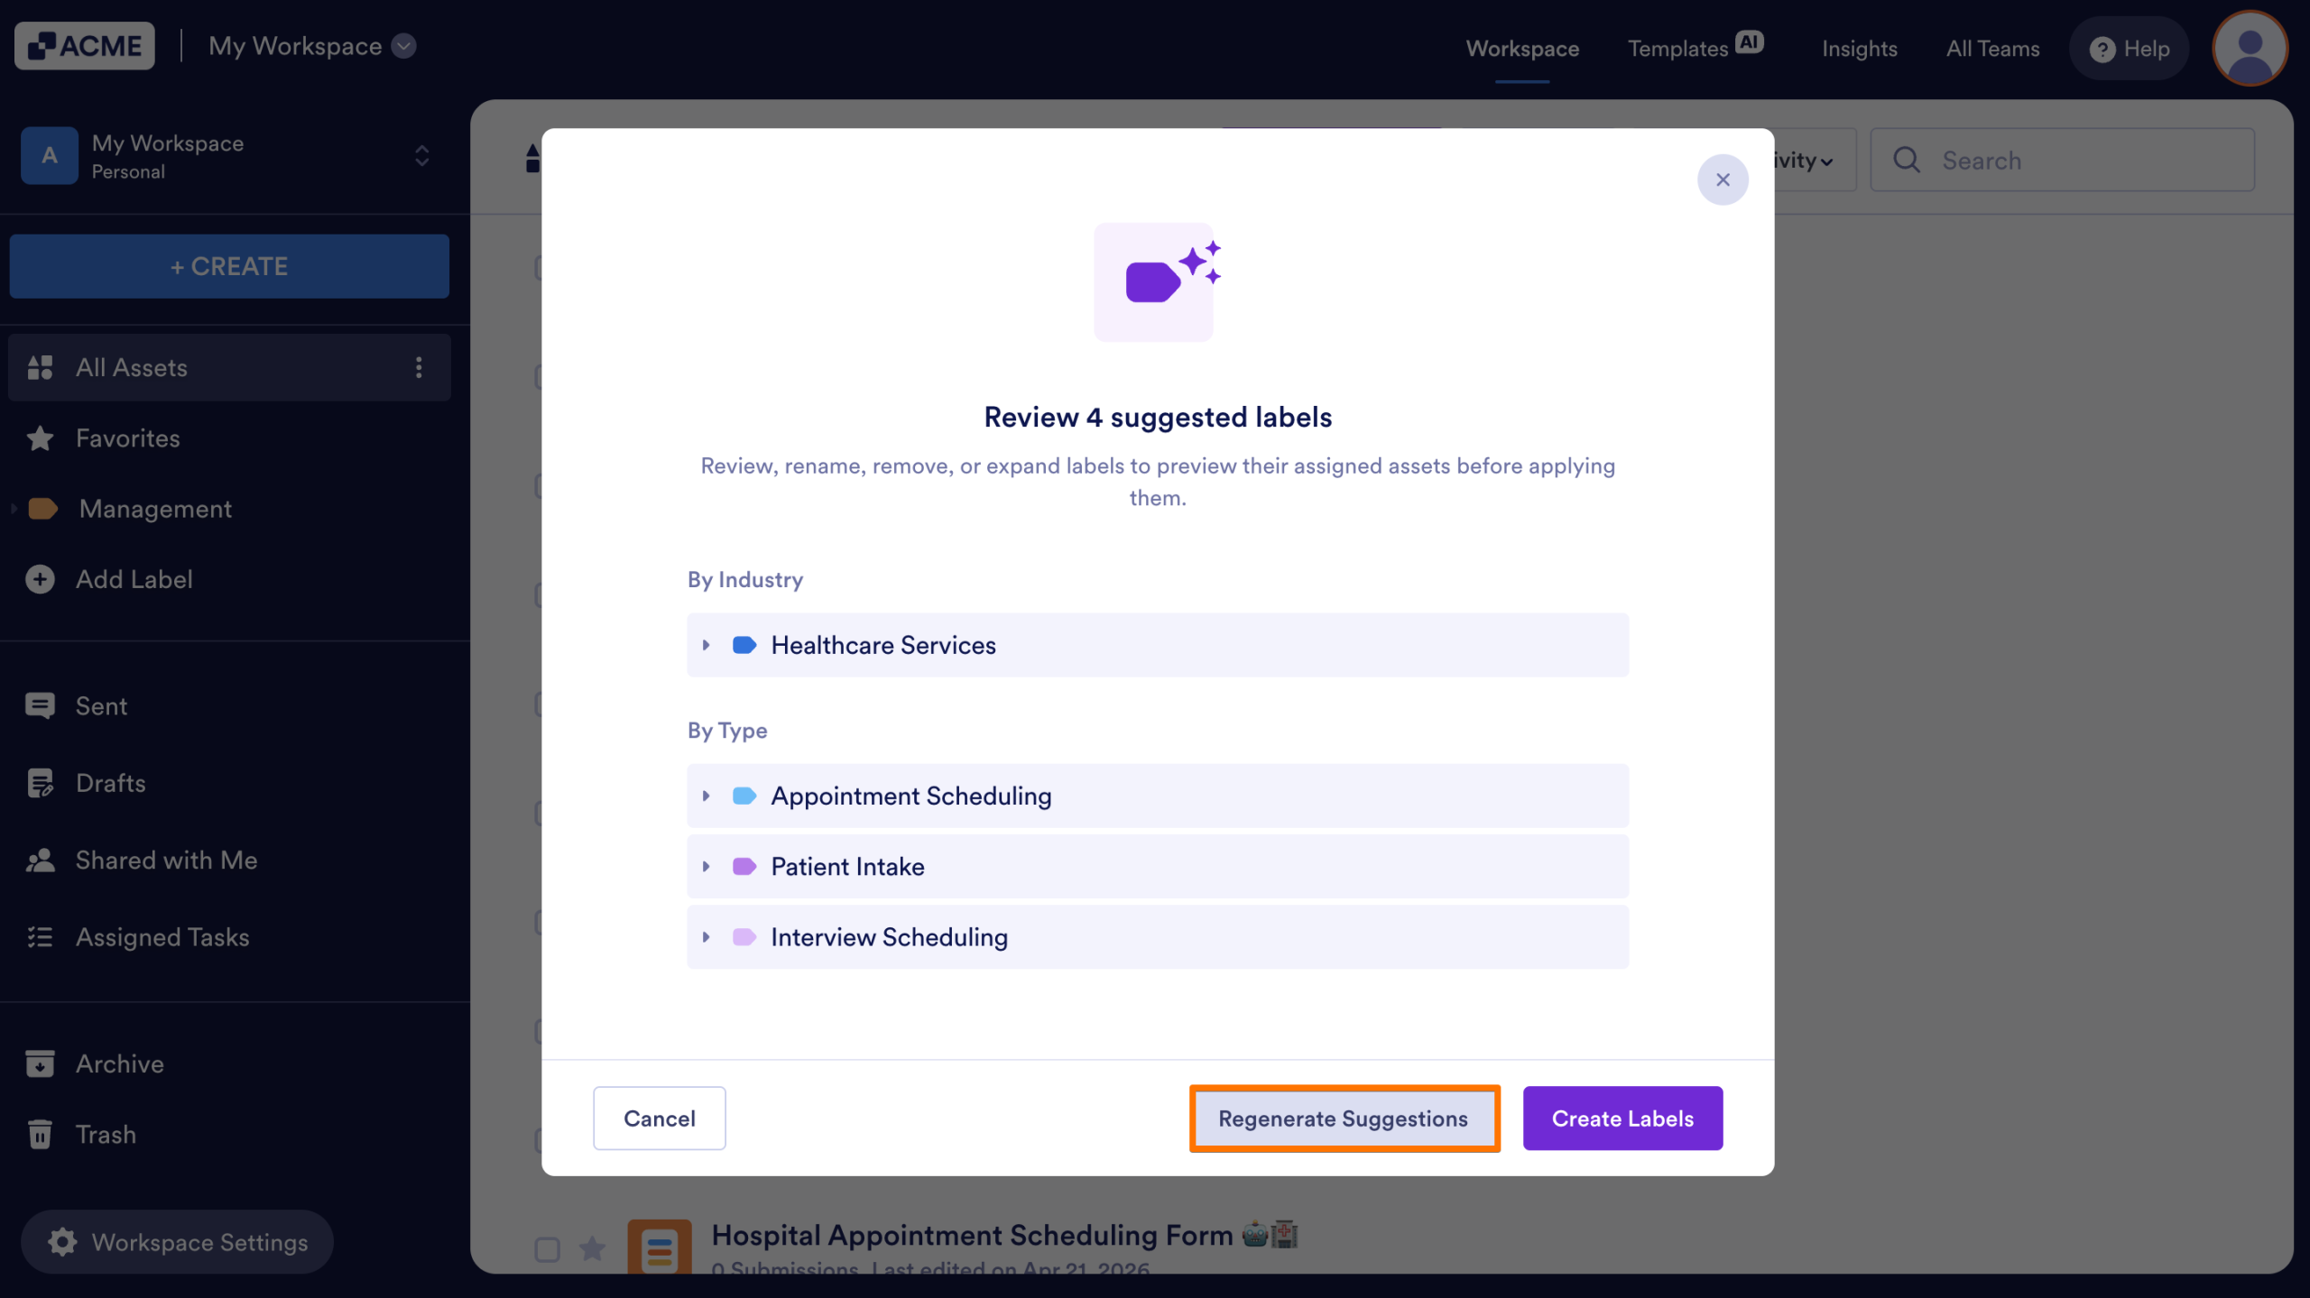
Task: Click the All Assets three-dot menu
Action: [419, 367]
